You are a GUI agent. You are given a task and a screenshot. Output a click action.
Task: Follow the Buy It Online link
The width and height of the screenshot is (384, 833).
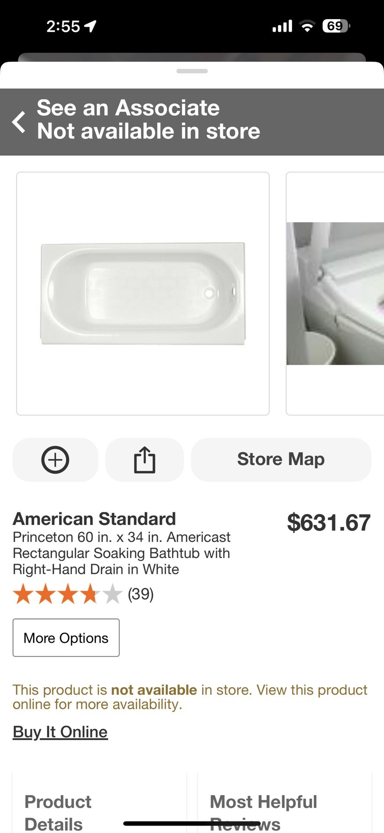click(x=60, y=732)
